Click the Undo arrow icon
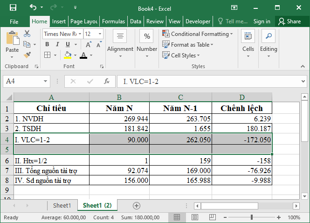 pos(33,7)
